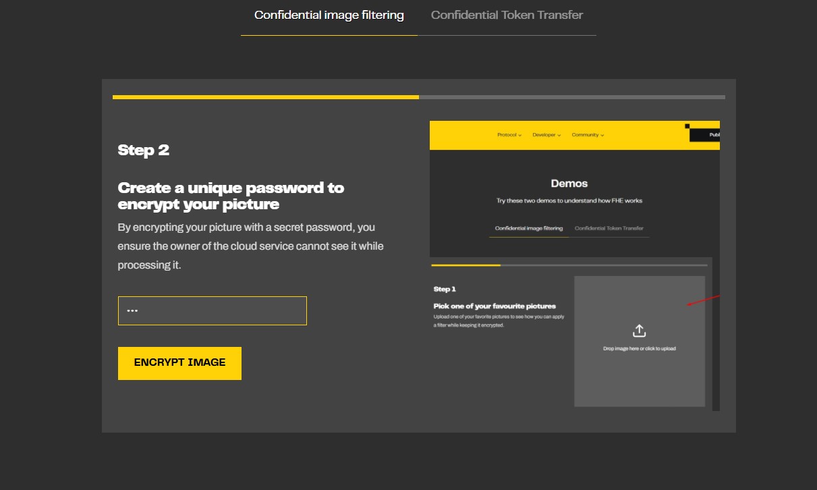Click the 'Demos' heading in preview
The image size is (817, 490).
(x=569, y=184)
